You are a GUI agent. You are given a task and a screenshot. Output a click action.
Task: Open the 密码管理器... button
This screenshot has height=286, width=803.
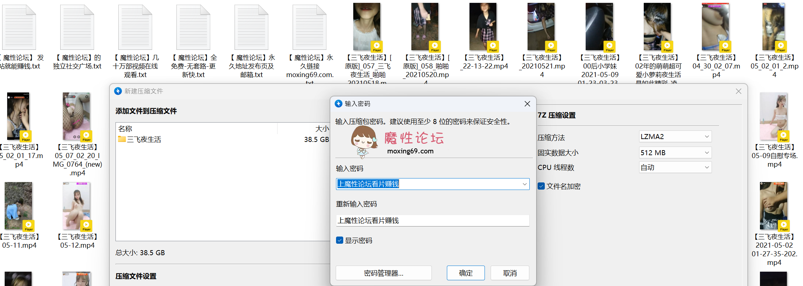[x=383, y=273]
